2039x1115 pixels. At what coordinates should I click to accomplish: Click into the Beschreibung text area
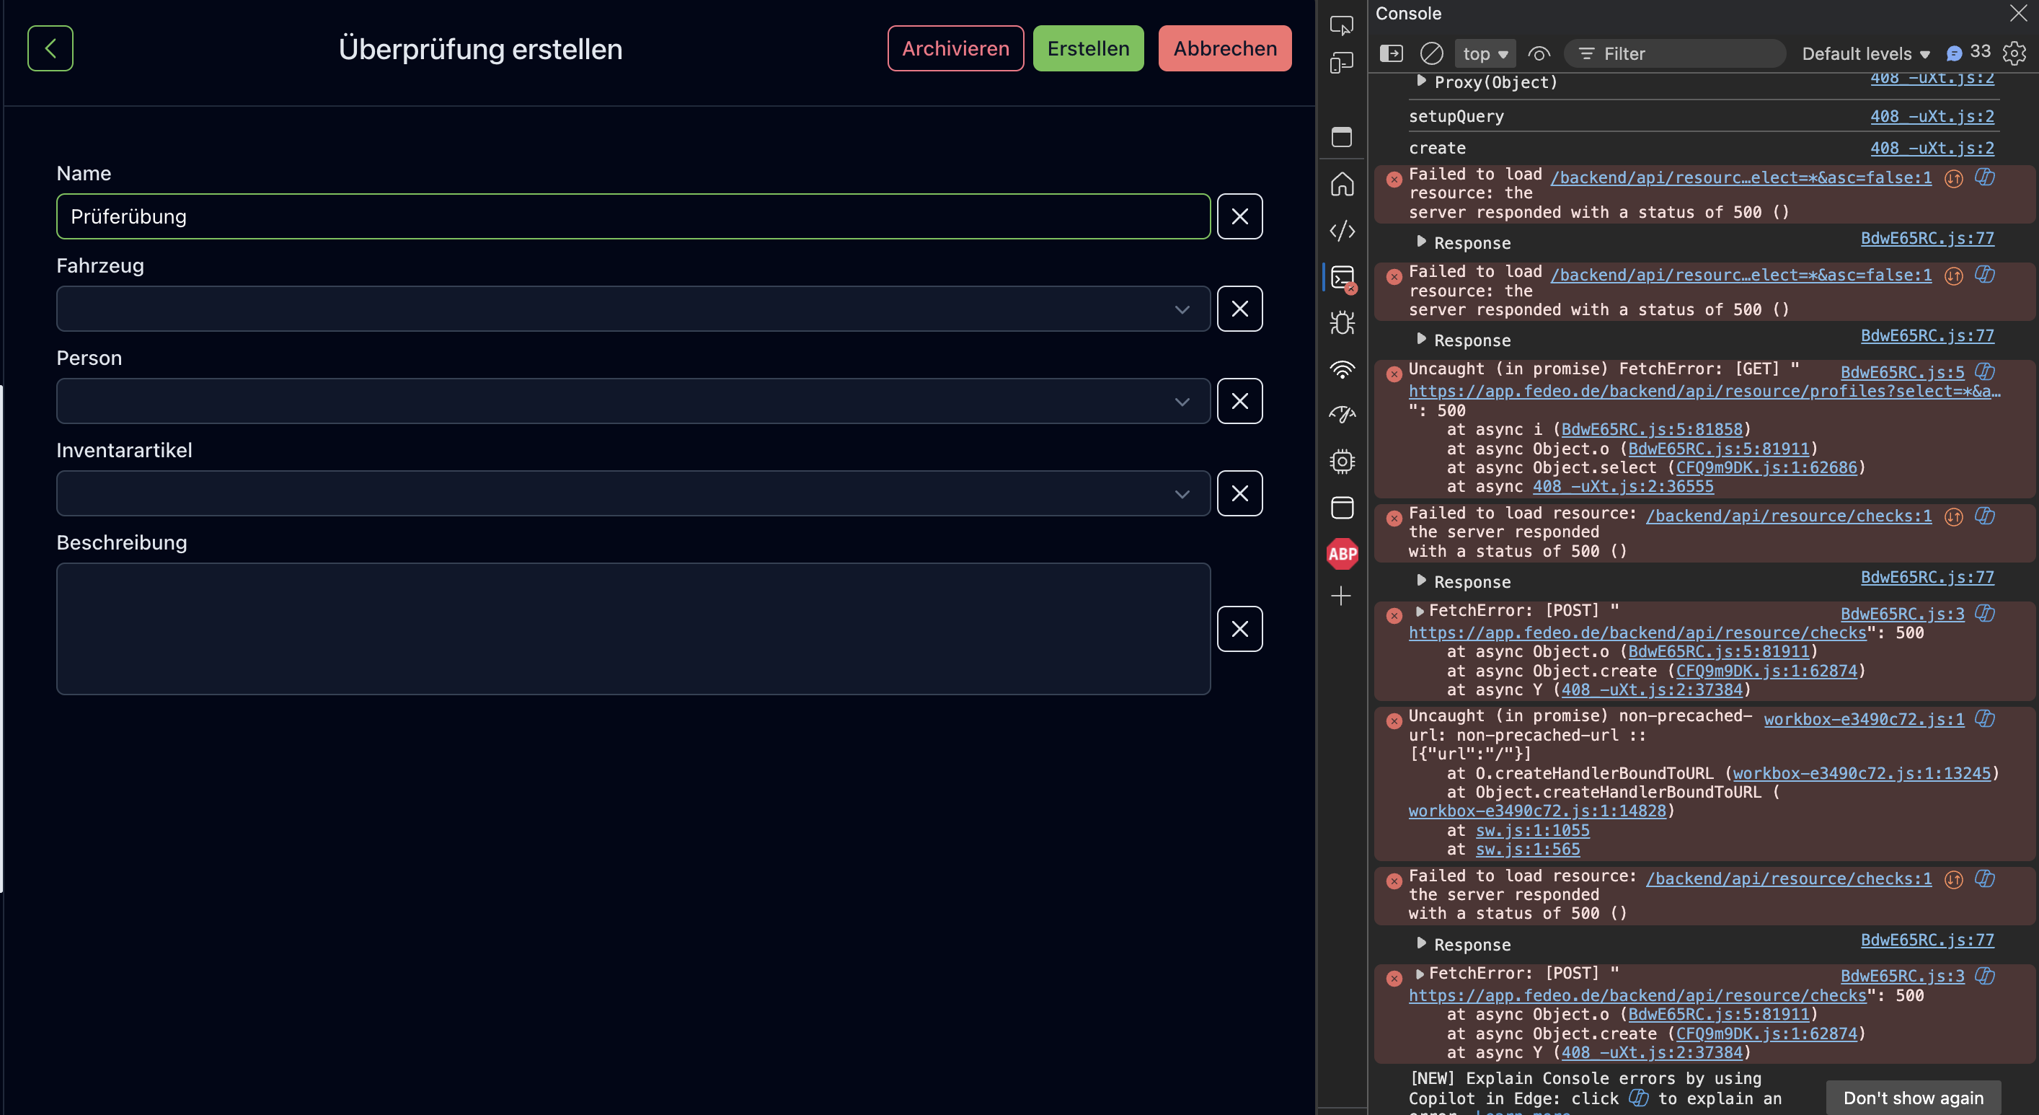[x=632, y=629]
